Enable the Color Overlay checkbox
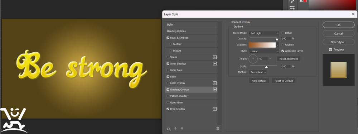Screen dimensions: 358x134 coord(168,83)
